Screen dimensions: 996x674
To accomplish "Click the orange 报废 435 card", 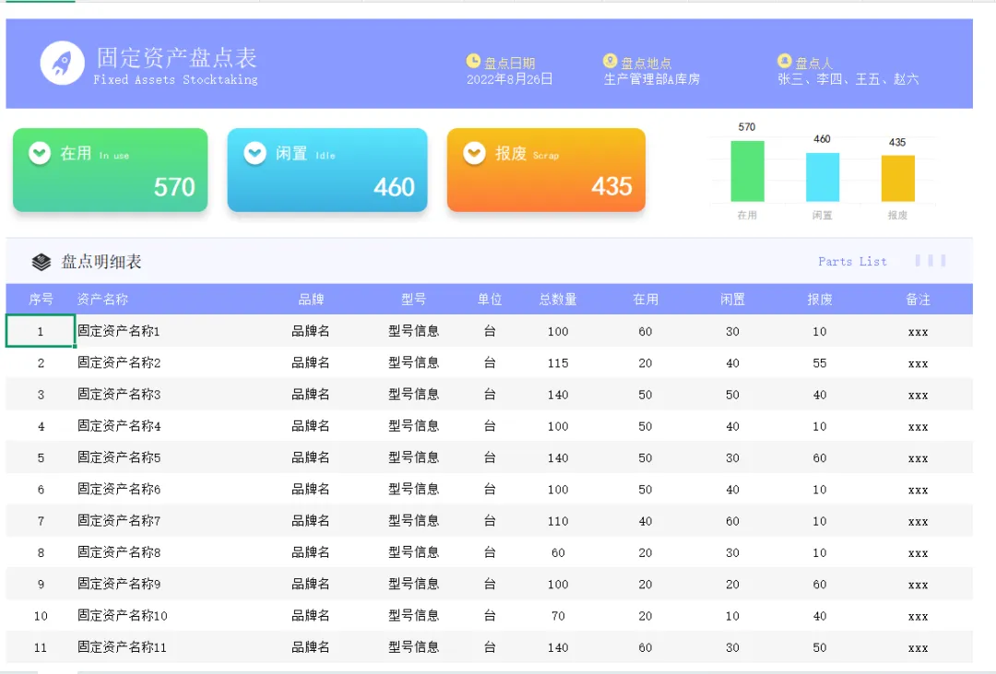I will click(x=546, y=171).
